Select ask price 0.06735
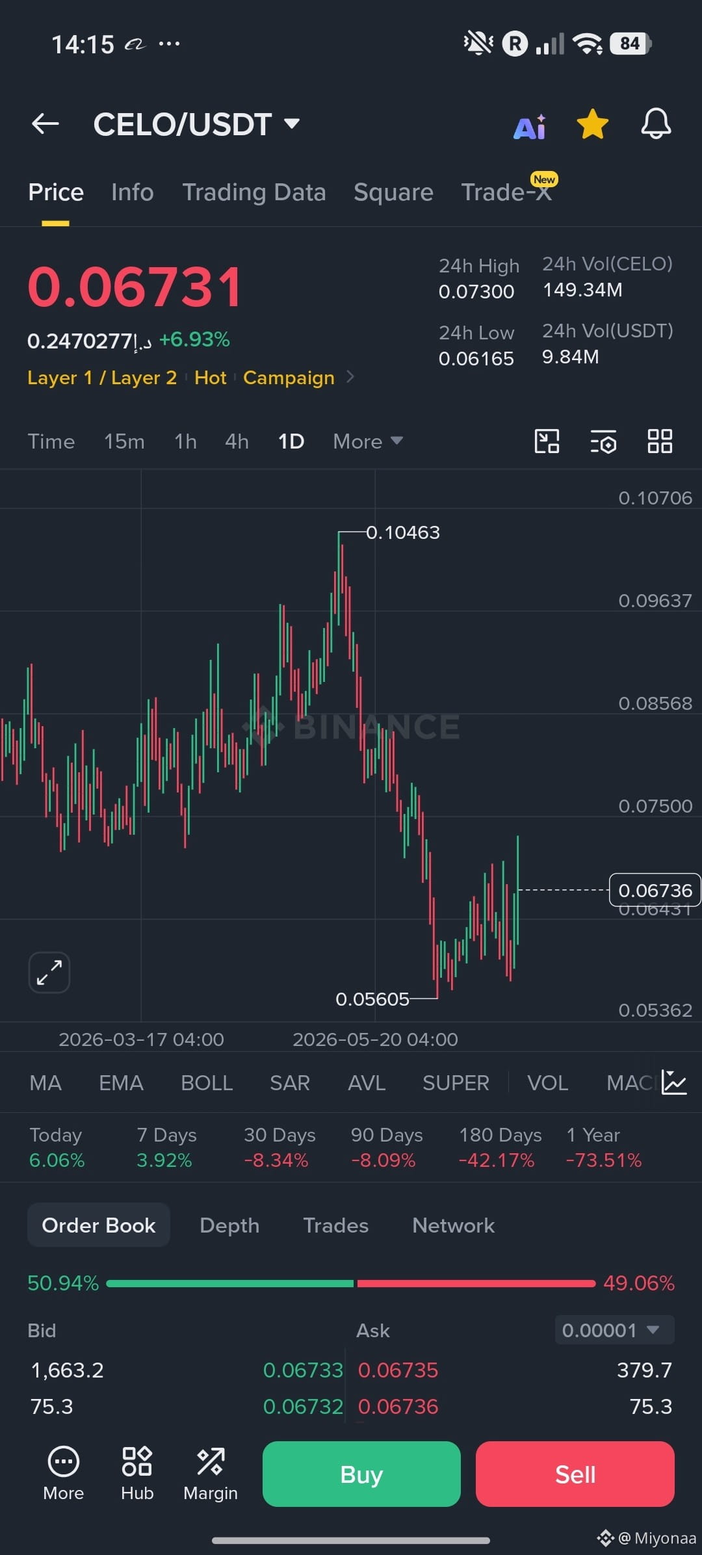The width and height of the screenshot is (702, 1555). pyautogui.click(x=398, y=1370)
